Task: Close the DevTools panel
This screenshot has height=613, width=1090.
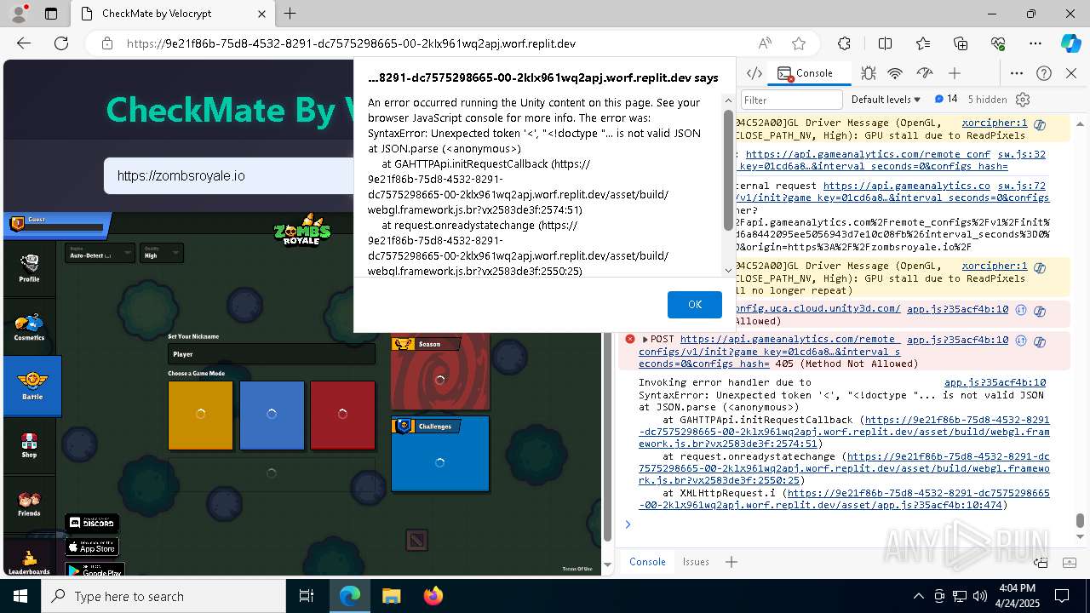Action: click(1071, 73)
